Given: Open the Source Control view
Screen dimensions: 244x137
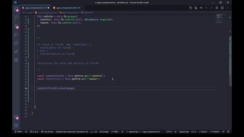Looking at the screenshot, I should (x=16, y=26).
